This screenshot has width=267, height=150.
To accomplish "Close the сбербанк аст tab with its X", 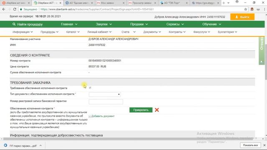I will [x=29, y=3].
